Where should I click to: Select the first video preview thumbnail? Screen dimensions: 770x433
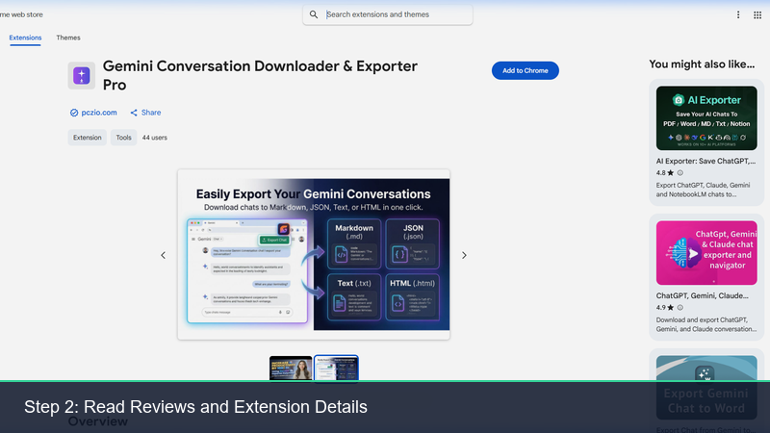tap(291, 369)
